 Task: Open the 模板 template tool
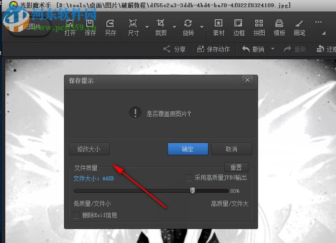point(279,27)
